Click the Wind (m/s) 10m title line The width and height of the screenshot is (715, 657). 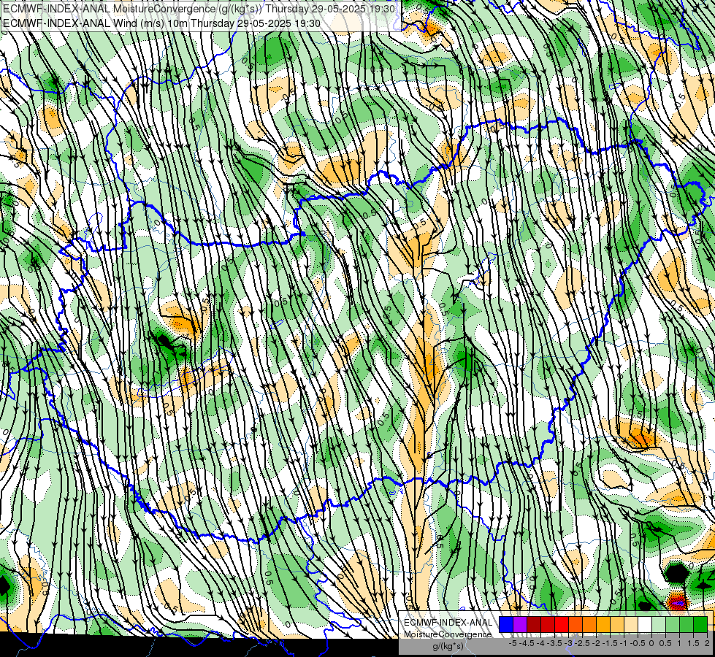click(161, 23)
